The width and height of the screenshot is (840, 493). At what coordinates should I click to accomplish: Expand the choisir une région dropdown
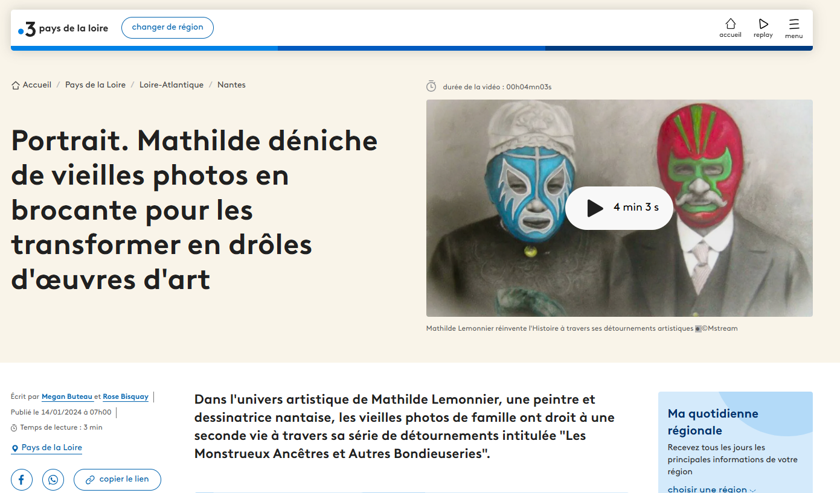coord(711,489)
